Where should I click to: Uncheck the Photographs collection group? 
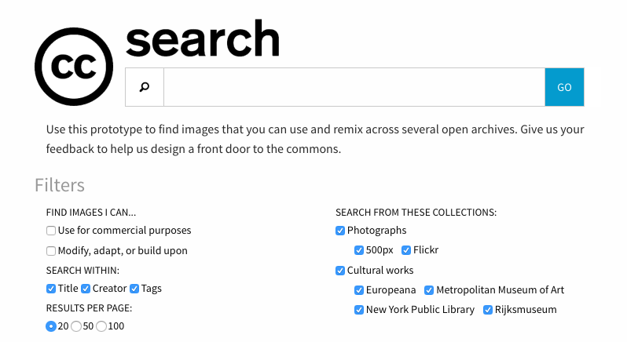coord(340,231)
